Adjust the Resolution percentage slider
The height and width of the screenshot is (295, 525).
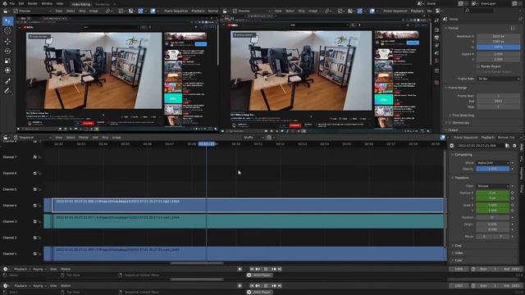(498, 48)
